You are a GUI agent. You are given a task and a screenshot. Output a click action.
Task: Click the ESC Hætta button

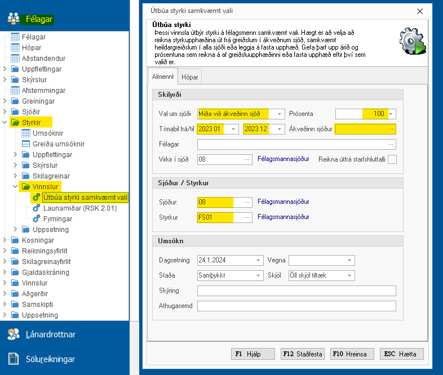coord(401,354)
